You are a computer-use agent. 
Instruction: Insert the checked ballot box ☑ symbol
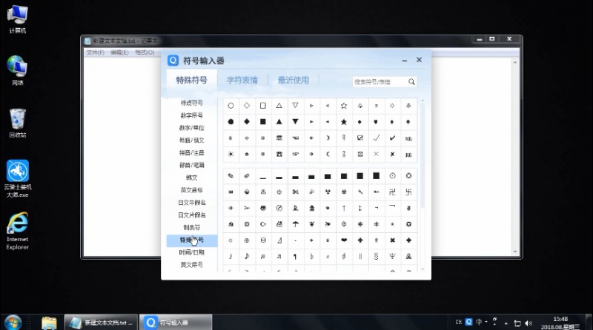(360, 138)
